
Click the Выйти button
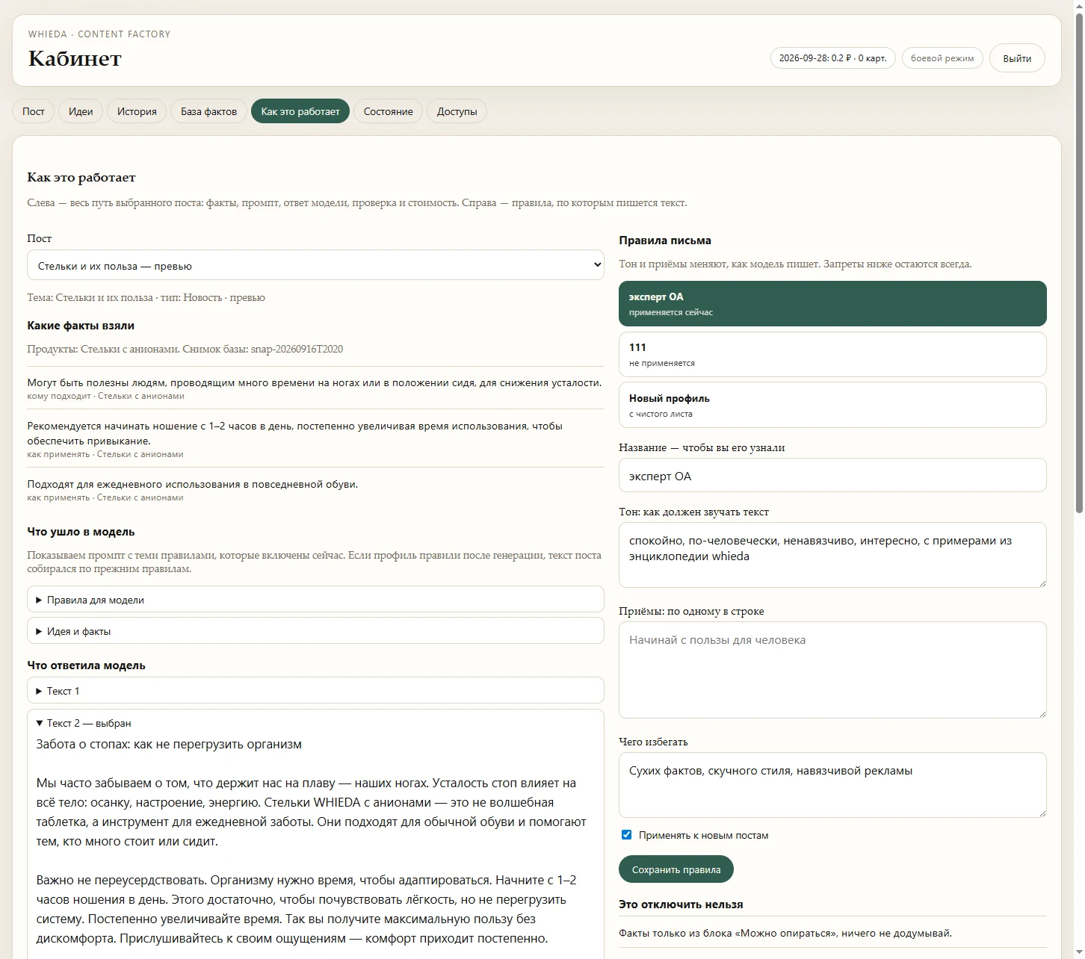point(1017,58)
